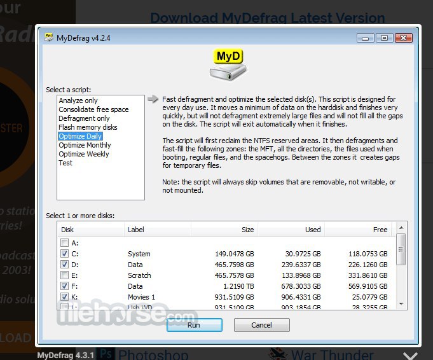Open Download MyDefrag Latest Version link behind window
This screenshot has height=360, width=433.
(268, 18)
